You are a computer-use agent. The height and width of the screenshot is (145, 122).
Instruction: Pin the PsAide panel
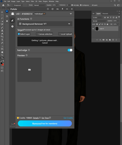click(62, 9)
